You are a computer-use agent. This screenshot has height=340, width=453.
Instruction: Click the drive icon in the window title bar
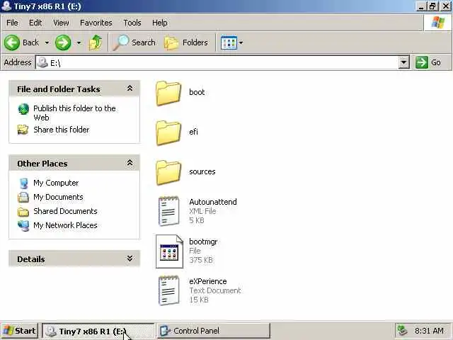(x=6, y=6)
